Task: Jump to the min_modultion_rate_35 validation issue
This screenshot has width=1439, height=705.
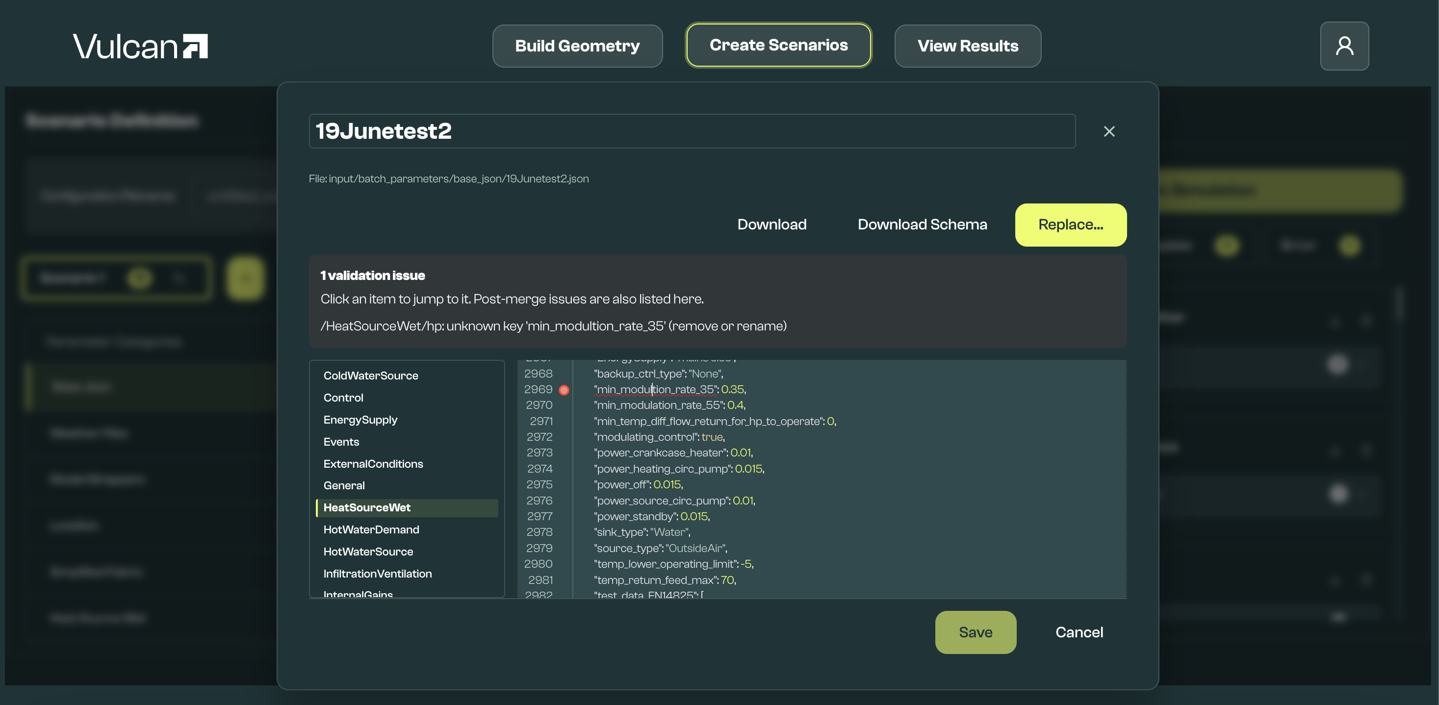Action: click(x=553, y=326)
